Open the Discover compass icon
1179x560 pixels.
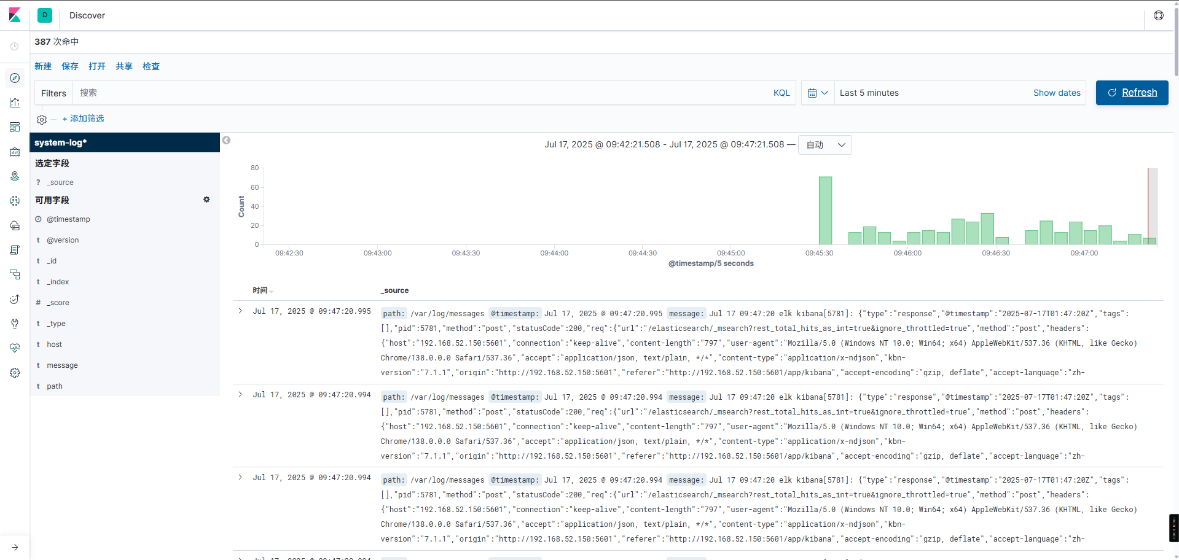tap(15, 78)
